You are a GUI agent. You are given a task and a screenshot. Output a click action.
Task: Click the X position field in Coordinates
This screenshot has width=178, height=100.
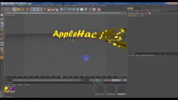tap(100, 87)
